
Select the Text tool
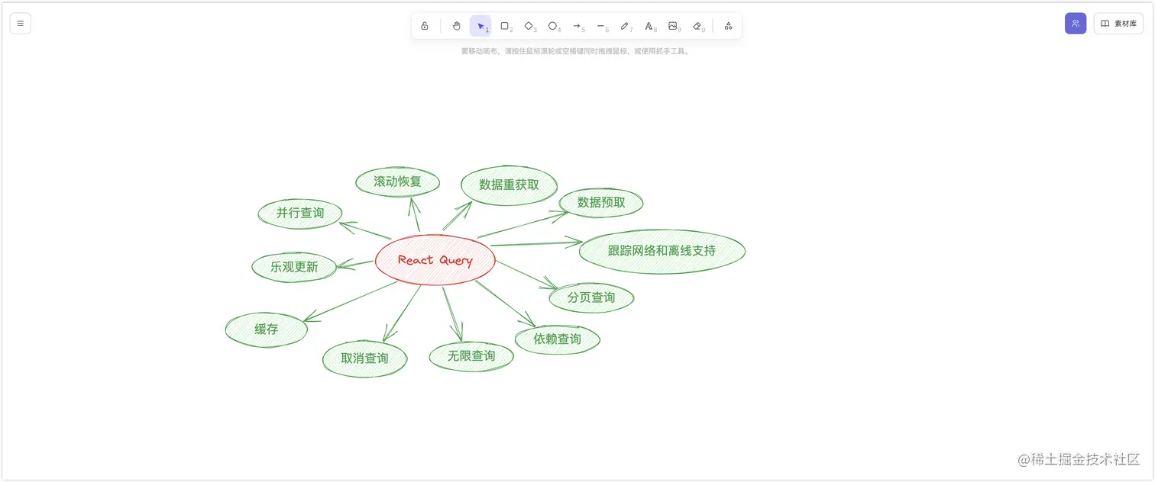649,26
